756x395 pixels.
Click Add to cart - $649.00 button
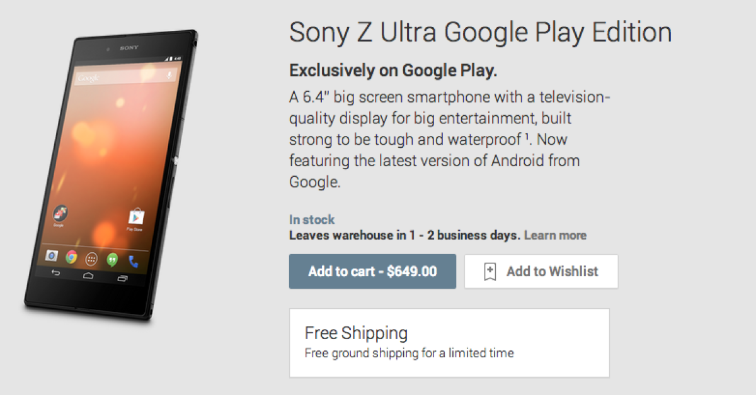point(372,272)
